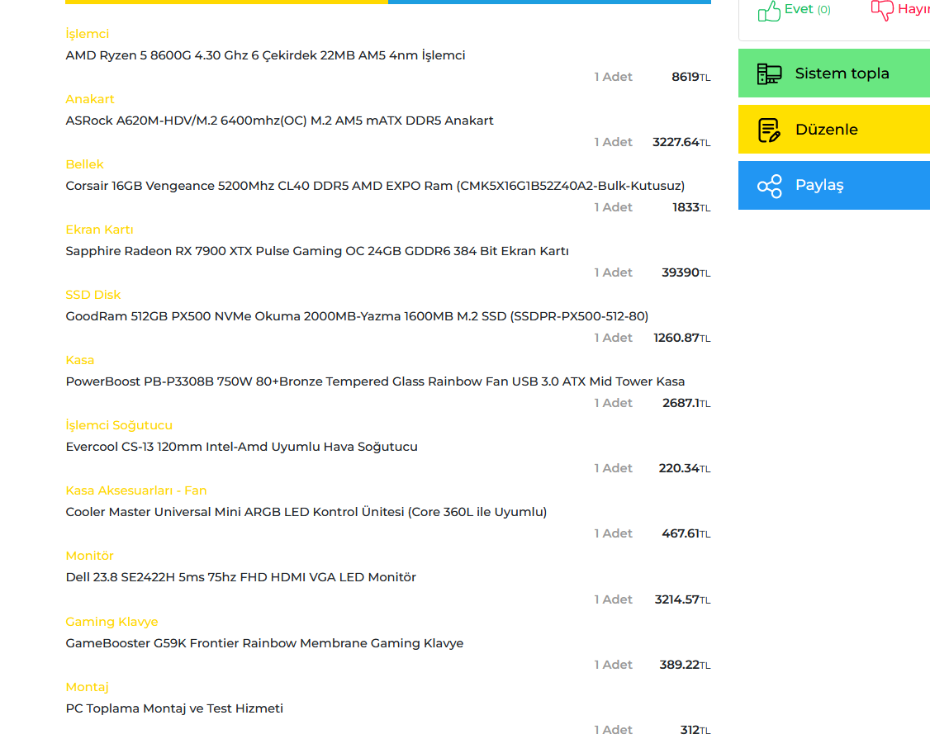Click the 1260.87 TL SSD price

point(681,338)
